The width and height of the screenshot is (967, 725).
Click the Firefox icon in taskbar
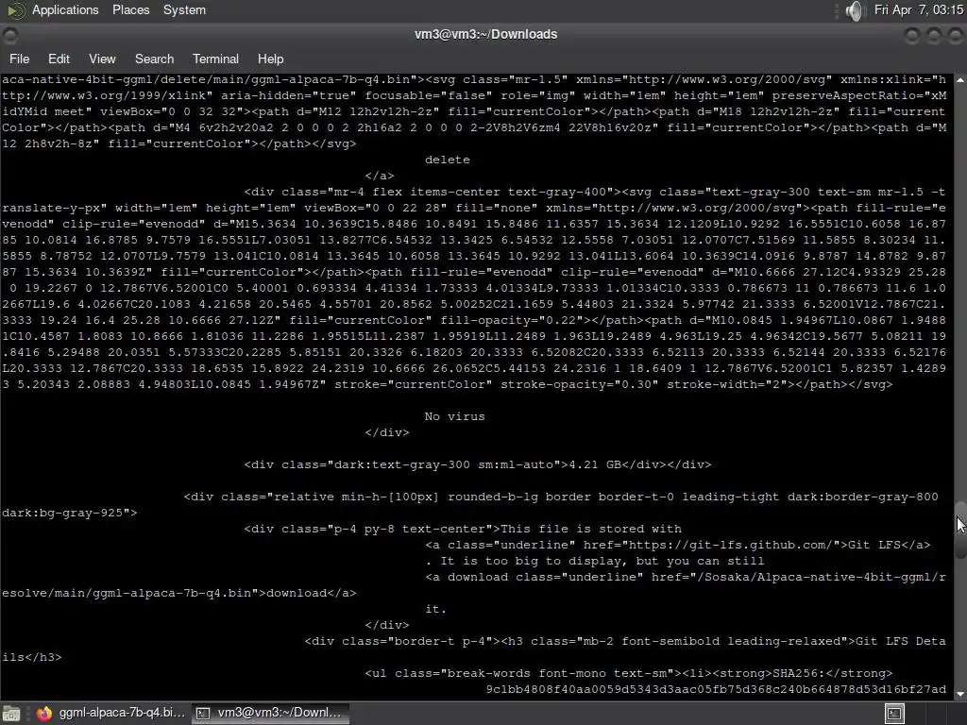pos(44,714)
